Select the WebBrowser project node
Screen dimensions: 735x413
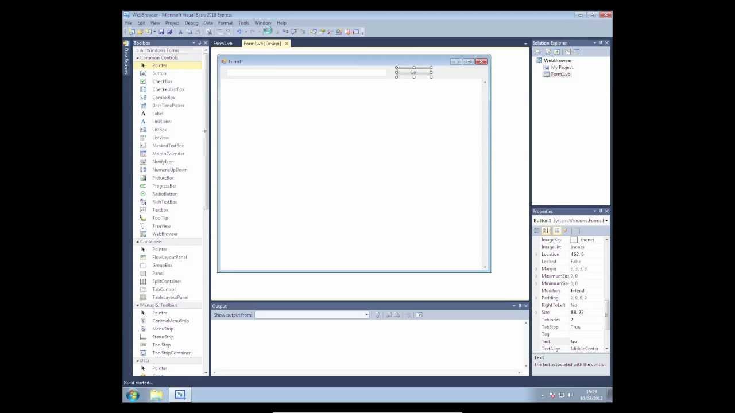tap(558, 60)
